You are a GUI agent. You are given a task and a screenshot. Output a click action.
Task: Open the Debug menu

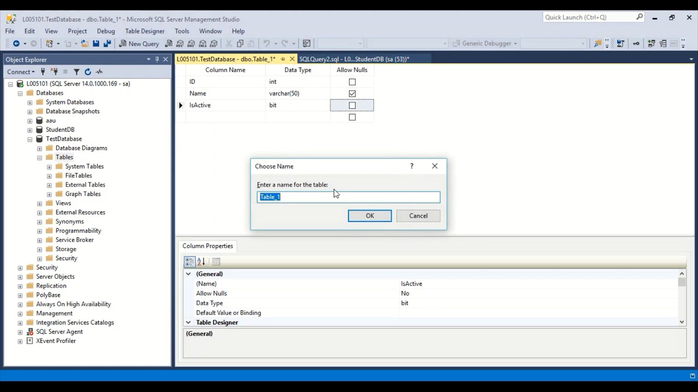pos(106,31)
